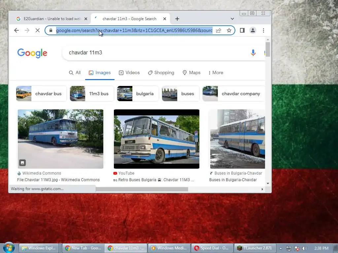This screenshot has width=338, height=253.
Task: Click the padlock site info icon
Action: [x=51, y=30]
